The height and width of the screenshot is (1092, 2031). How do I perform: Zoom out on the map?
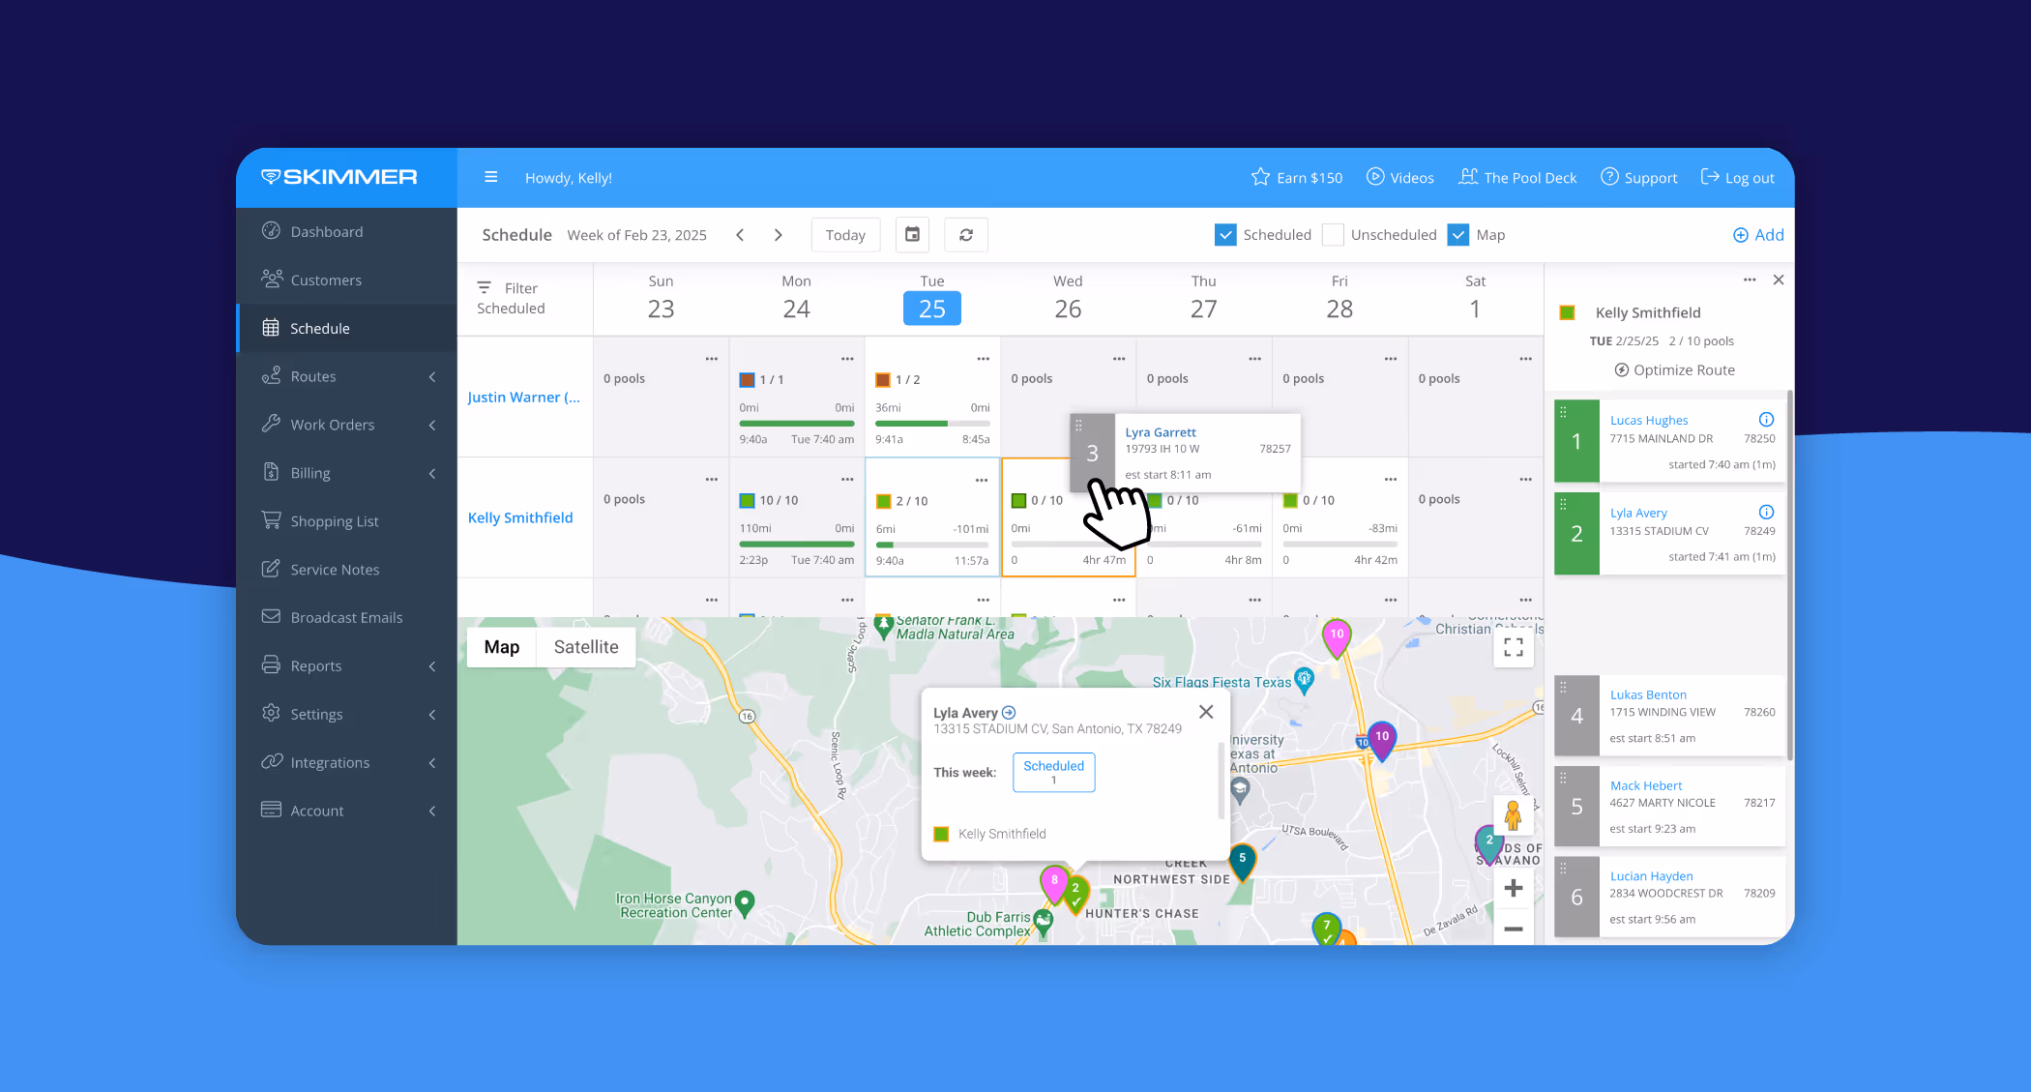click(x=1514, y=929)
